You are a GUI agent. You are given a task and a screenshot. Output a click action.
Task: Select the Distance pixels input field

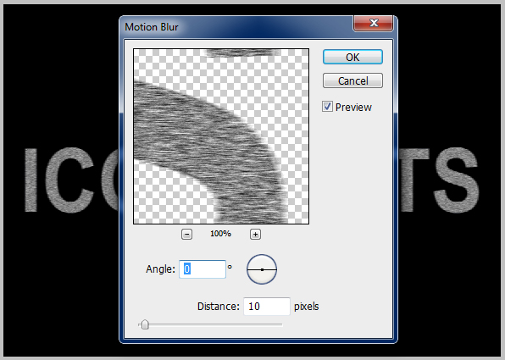tap(267, 307)
